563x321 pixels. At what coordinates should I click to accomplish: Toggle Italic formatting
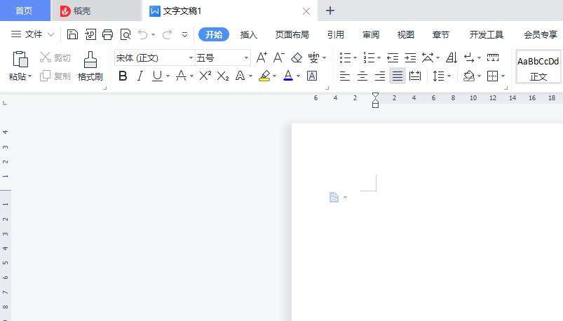click(x=140, y=76)
